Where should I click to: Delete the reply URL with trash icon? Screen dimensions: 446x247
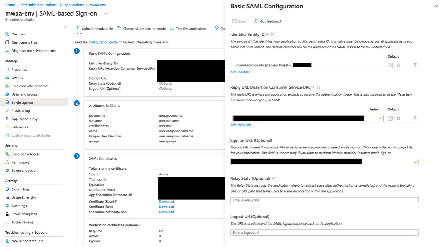pos(415,118)
